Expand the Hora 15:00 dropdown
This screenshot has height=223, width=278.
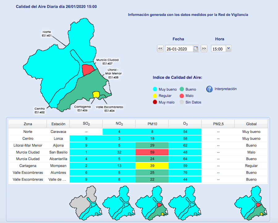228,48
